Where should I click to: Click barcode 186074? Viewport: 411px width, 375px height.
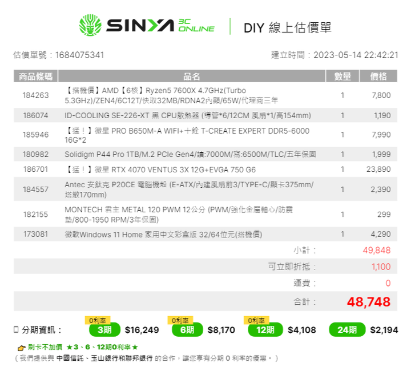35,115
